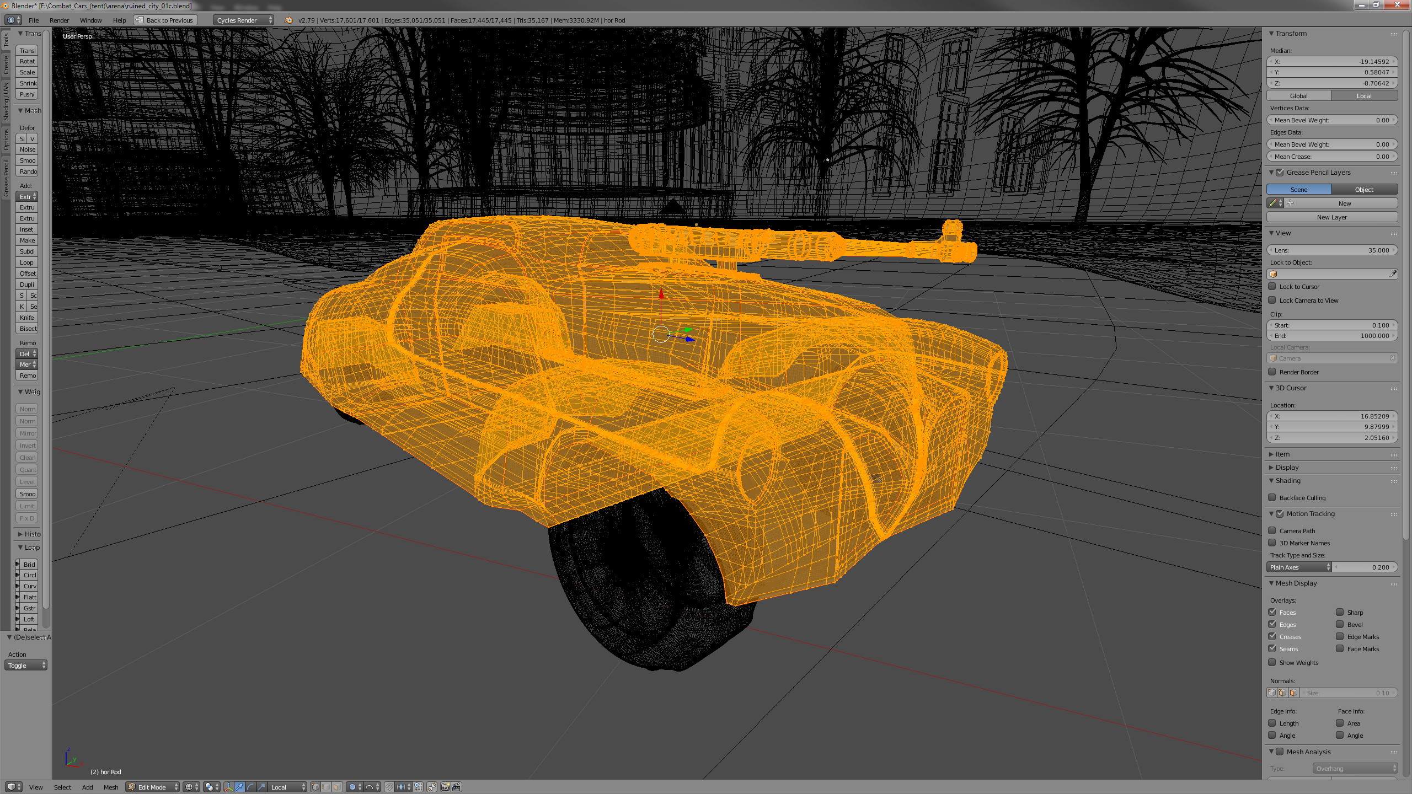Image resolution: width=1412 pixels, height=794 pixels.
Task: Switch Transform to Global coordinates
Action: [x=1299, y=95]
